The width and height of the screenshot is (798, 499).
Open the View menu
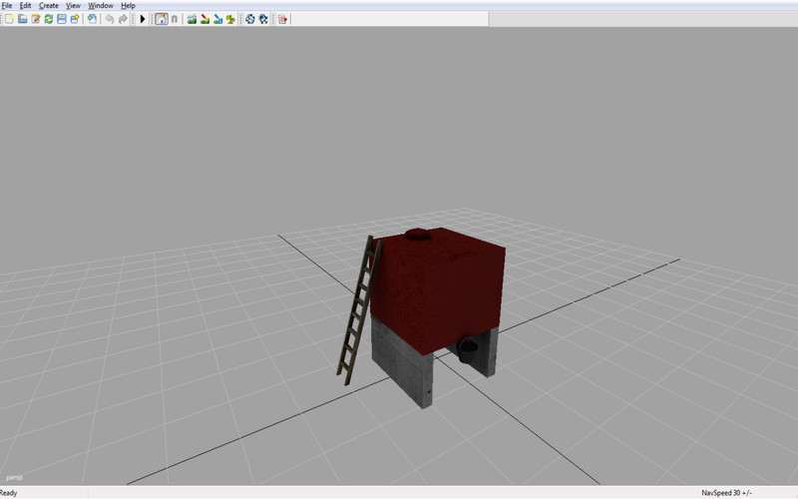pyautogui.click(x=73, y=5)
